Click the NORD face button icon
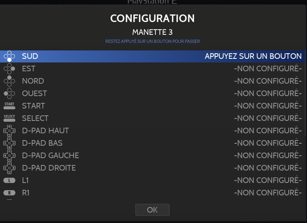The height and width of the screenshot is (223, 307). tap(9, 81)
